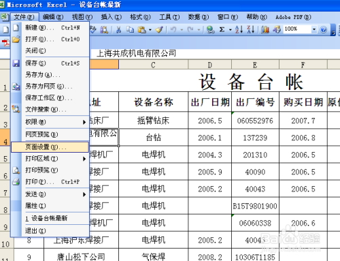This screenshot has height=261, width=340.
Task: Select column D header
Action: tap(209, 65)
